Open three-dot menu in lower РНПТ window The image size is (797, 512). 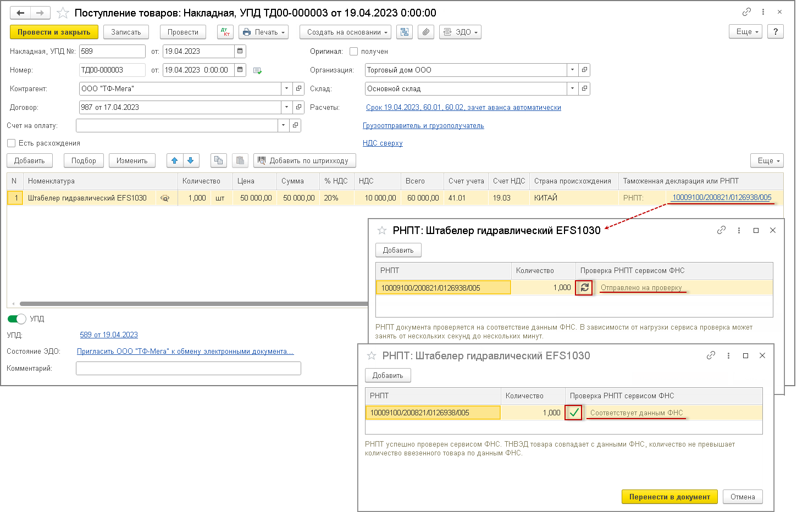(x=728, y=355)
